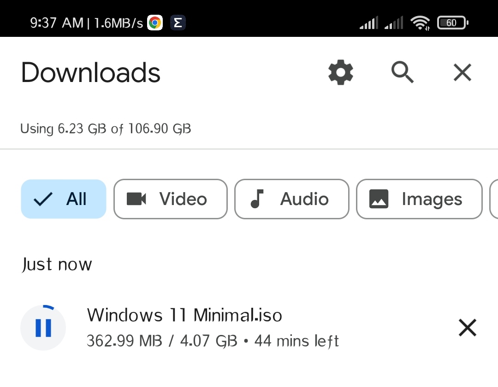Tap the download progress ring
This screenshot has height=387, width=498.
pyautogui.click(x=43, y=328)
